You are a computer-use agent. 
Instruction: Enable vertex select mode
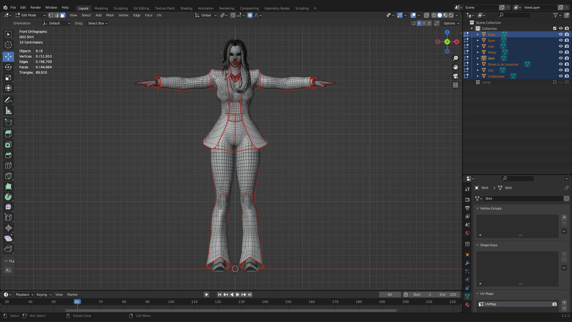click(51, 15)
